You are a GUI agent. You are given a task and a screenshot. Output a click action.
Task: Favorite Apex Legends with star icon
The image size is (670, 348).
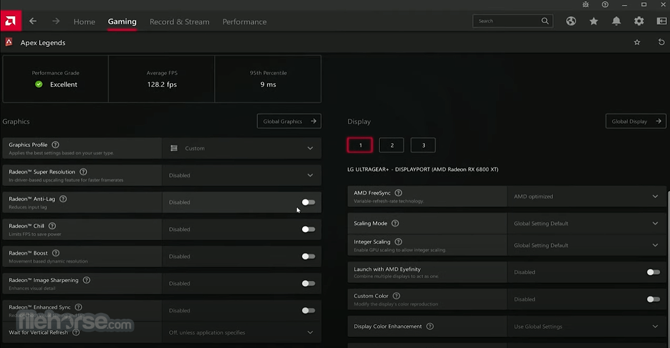[637, 42]
